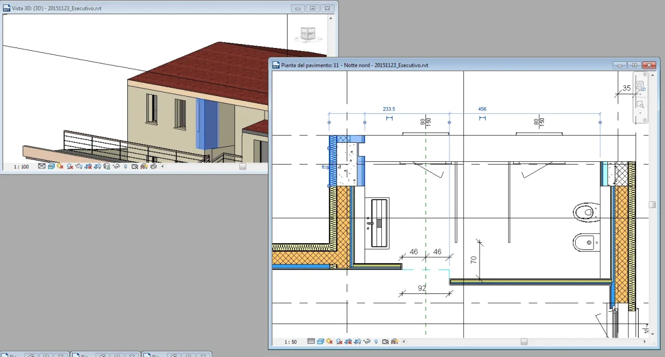
Task: Toggle Sun Path in 3D view bar
Action: pos(60,166)
